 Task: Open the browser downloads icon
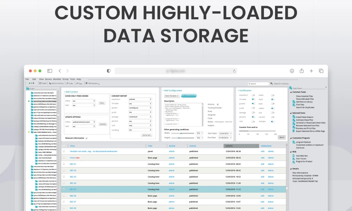[292, 71]
